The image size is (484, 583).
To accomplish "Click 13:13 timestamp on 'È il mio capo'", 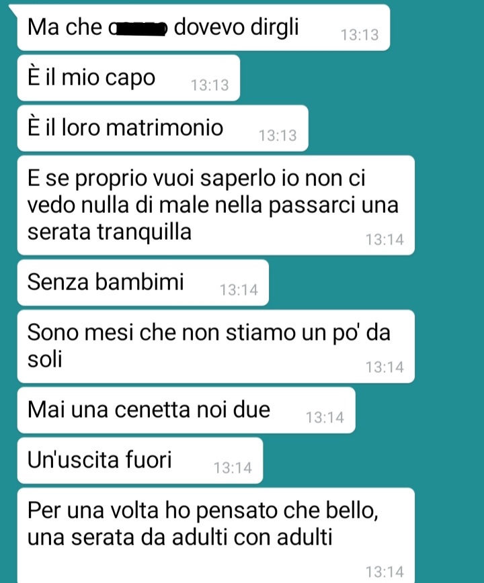I will pos(210,85).
